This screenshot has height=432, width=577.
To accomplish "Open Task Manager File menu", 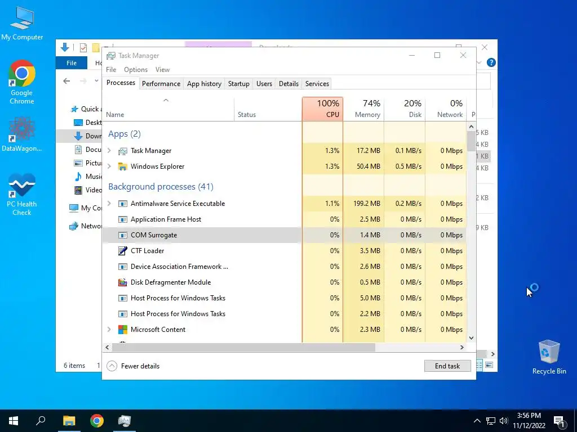I will (x=111, y=70).
